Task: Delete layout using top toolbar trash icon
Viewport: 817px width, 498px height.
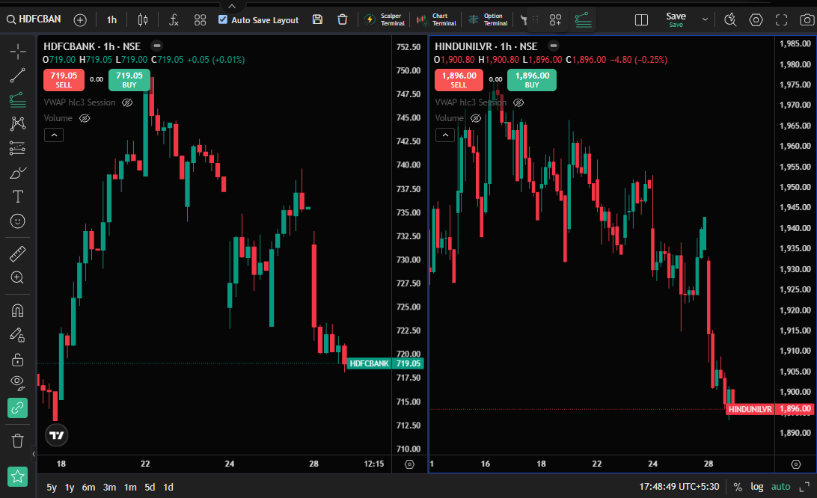Action: [343, 19]
